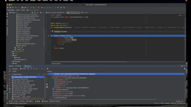This screenshot has width=191, height=107.
Task: Click the Evaluate Expression calculator icon
Action: click(48, 69)
